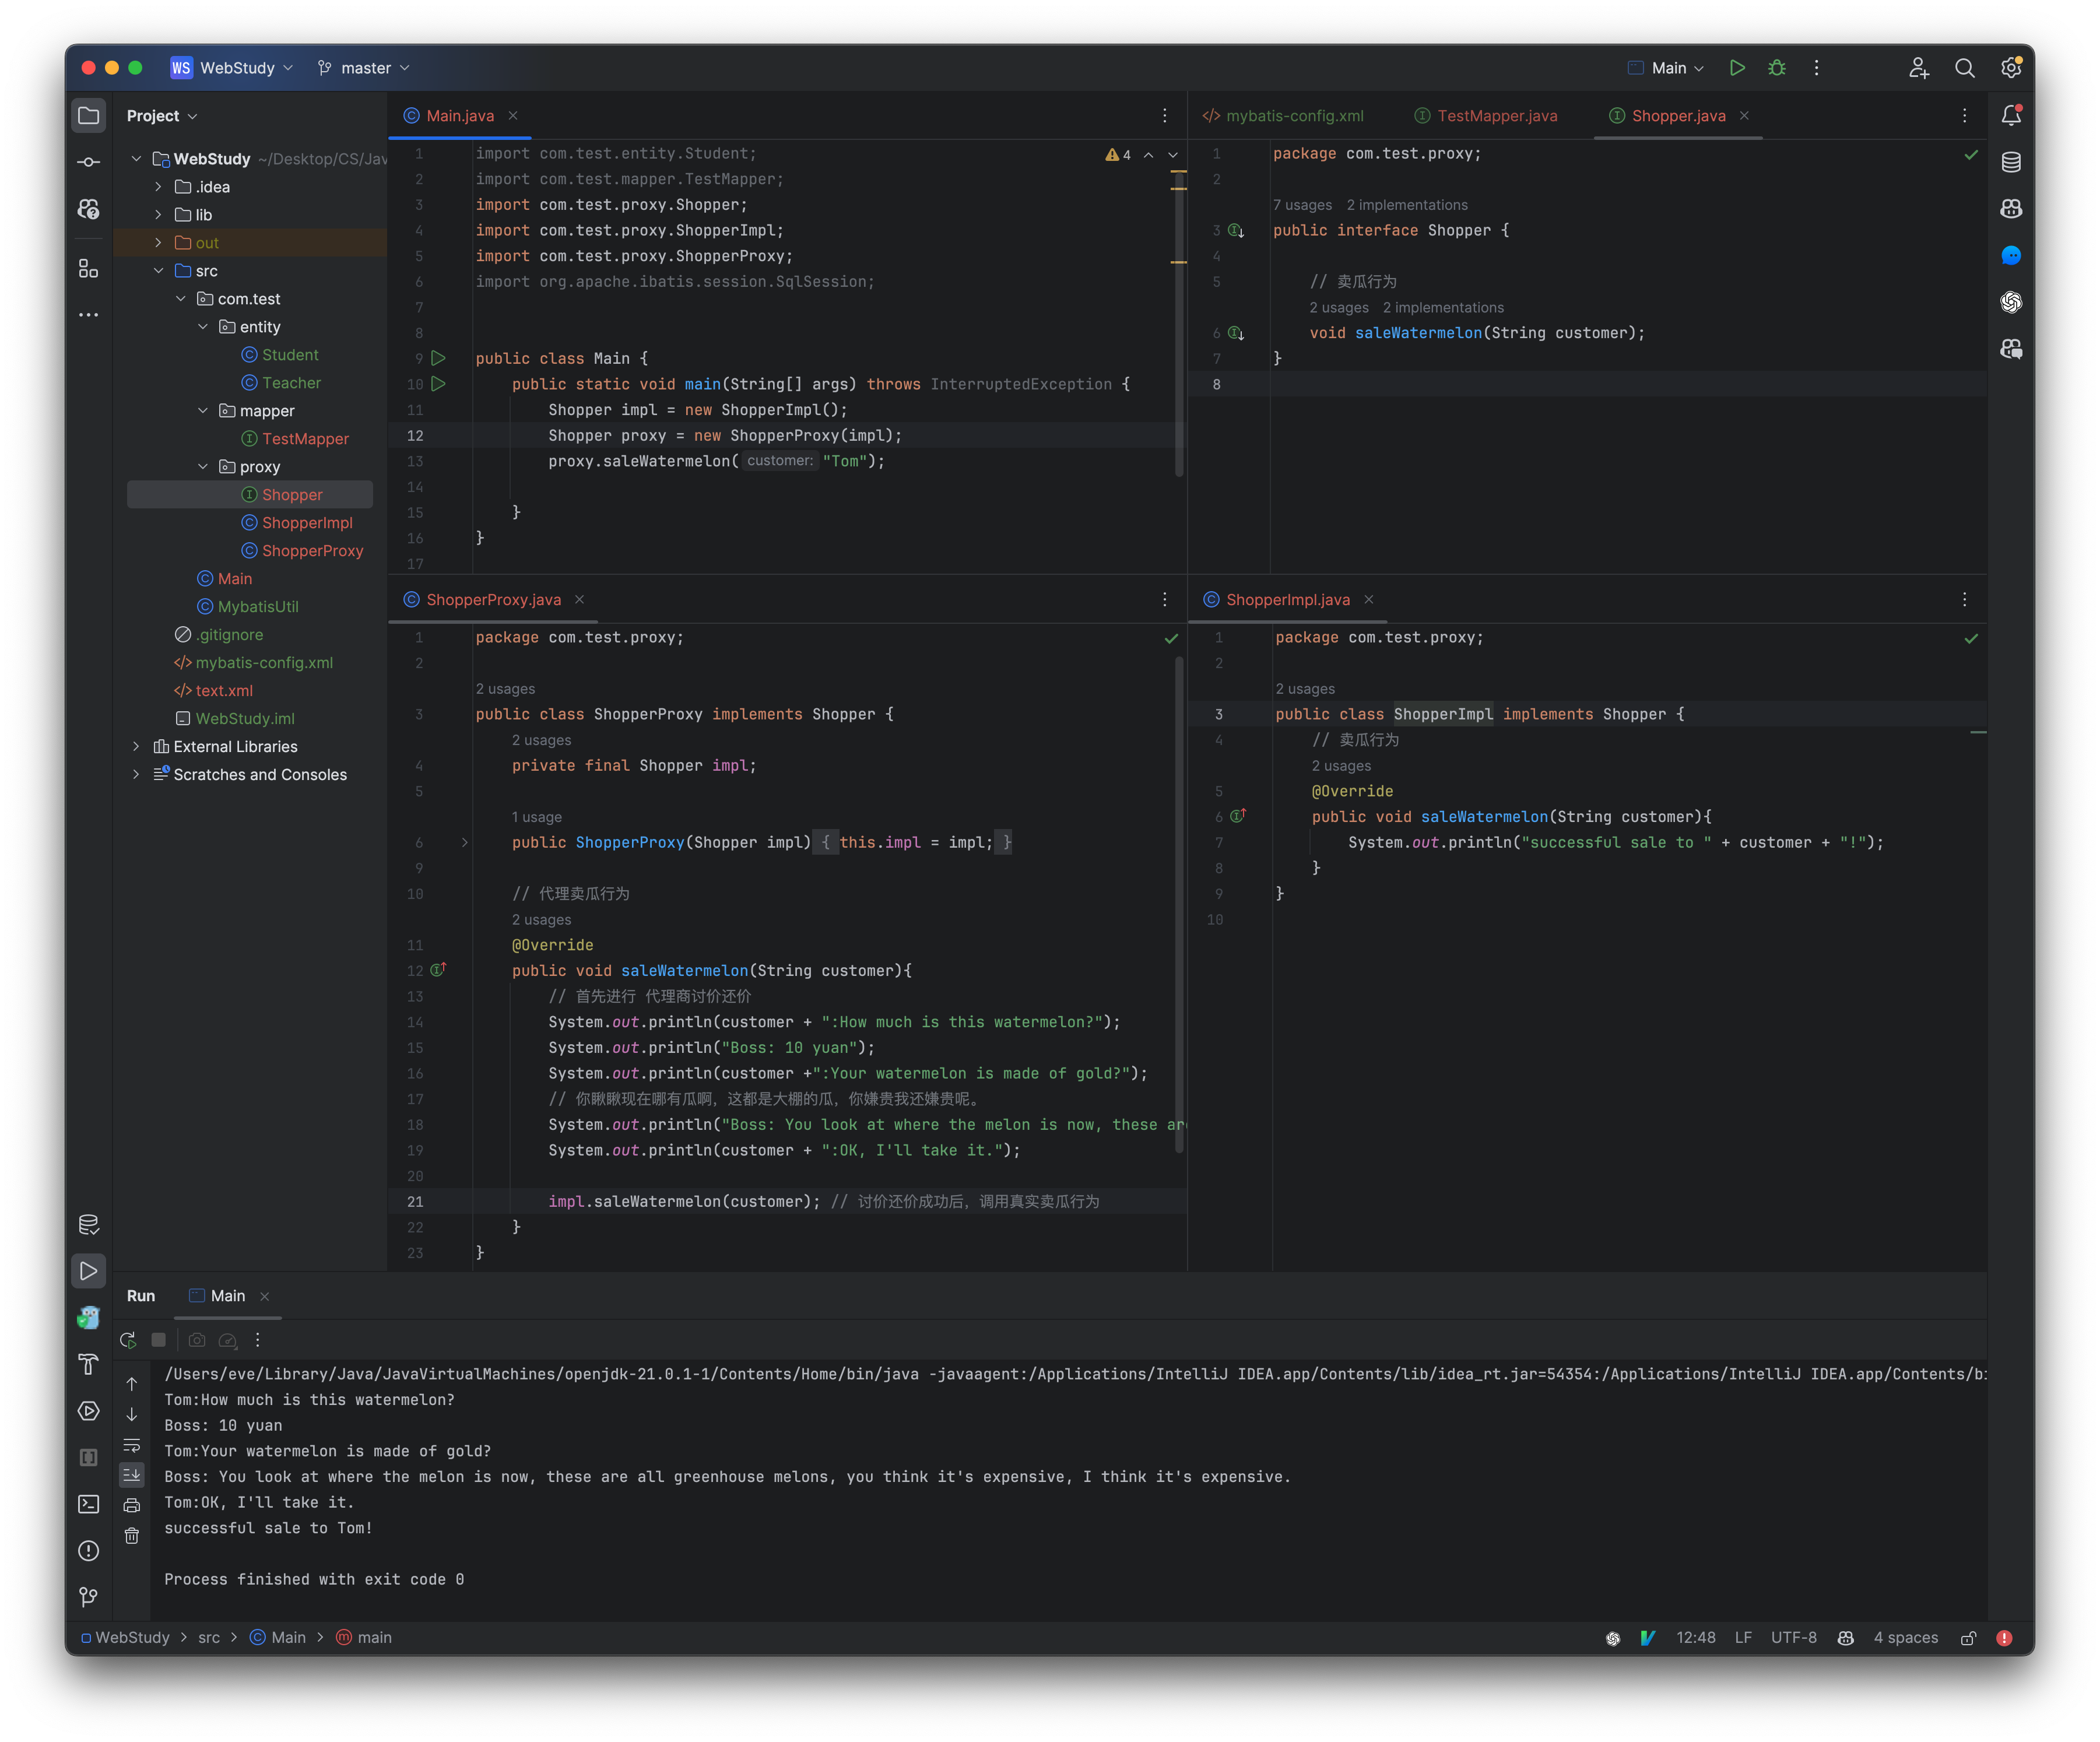
Task: Open the Database tool window on right bar
Action: point(2011,162)
